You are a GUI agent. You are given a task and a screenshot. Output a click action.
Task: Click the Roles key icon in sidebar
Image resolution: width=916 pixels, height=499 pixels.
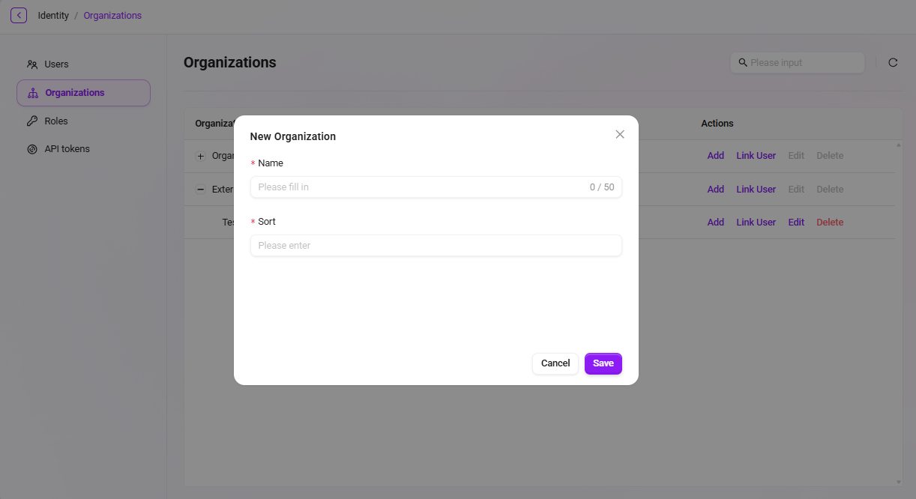(x=32, y=121)
